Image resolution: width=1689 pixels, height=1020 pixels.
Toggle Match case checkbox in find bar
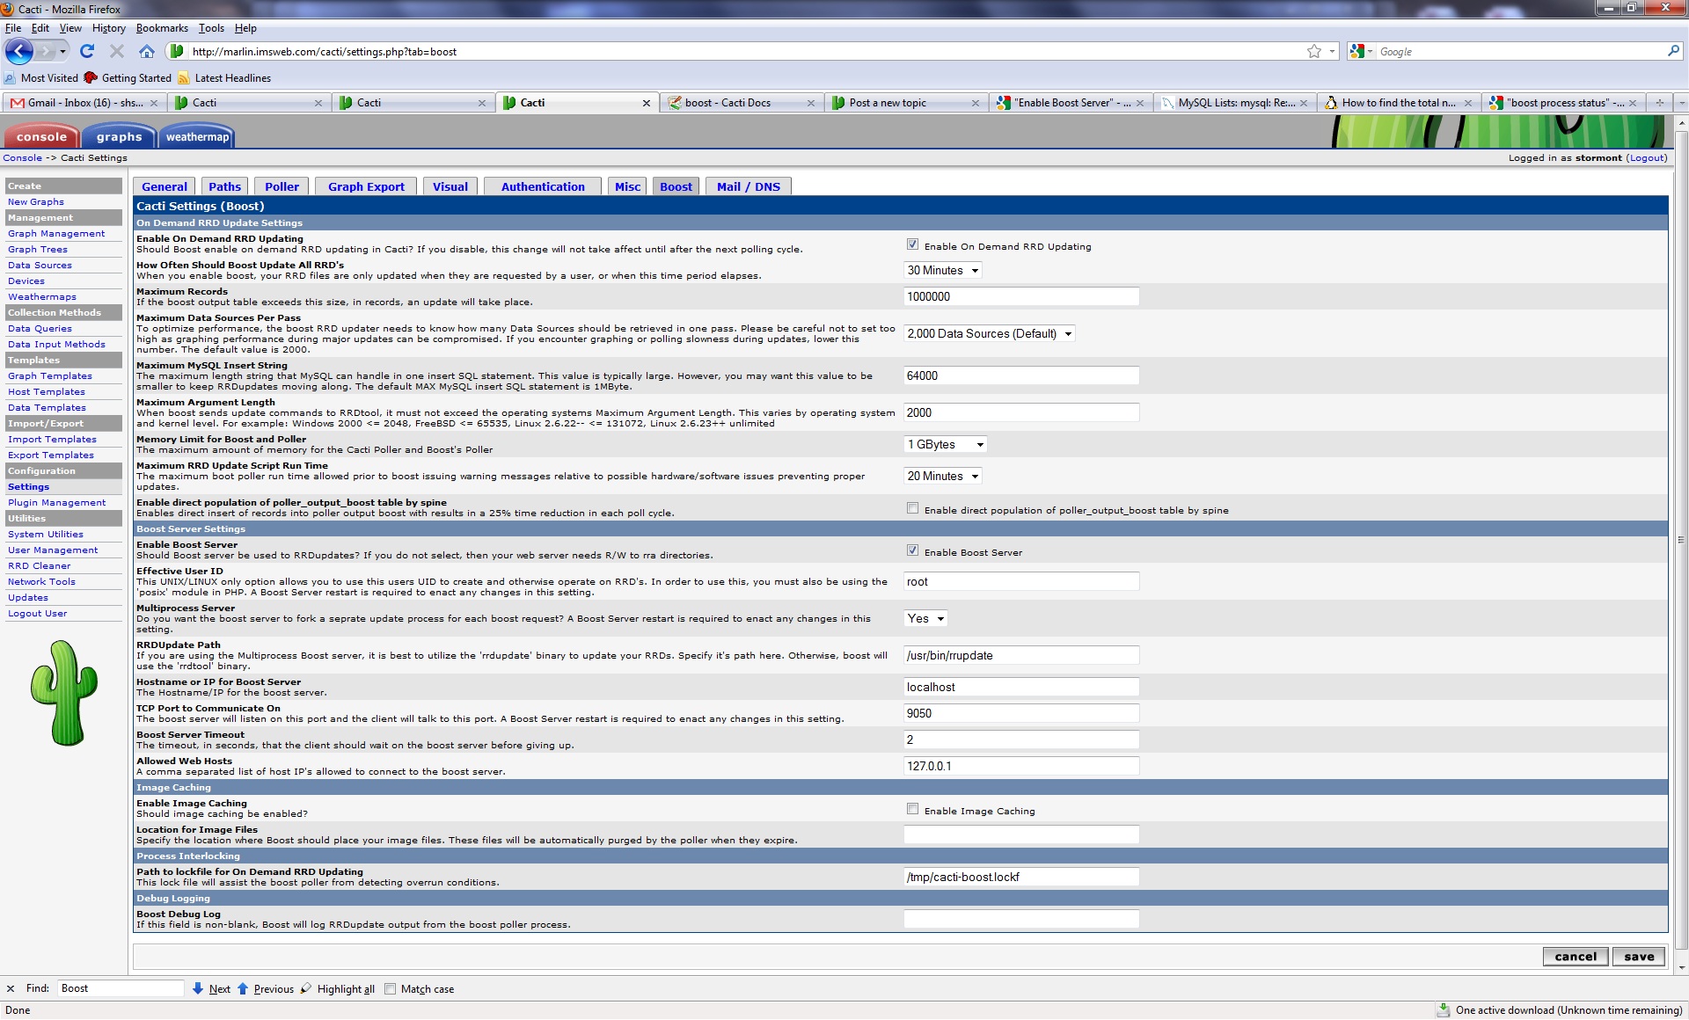[390, 988]
